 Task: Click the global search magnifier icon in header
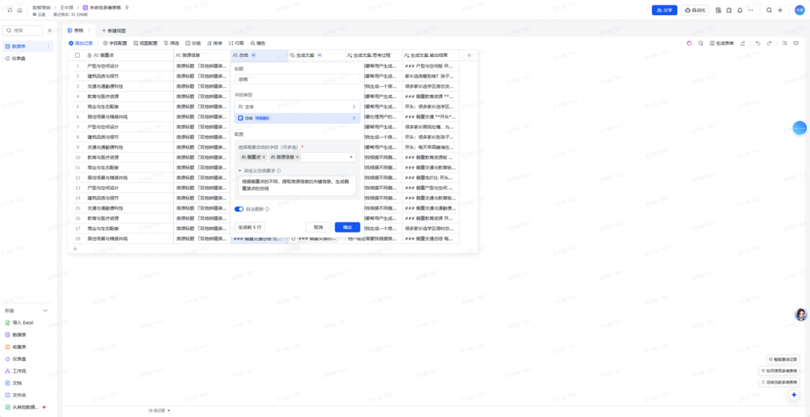coord(769,10)
